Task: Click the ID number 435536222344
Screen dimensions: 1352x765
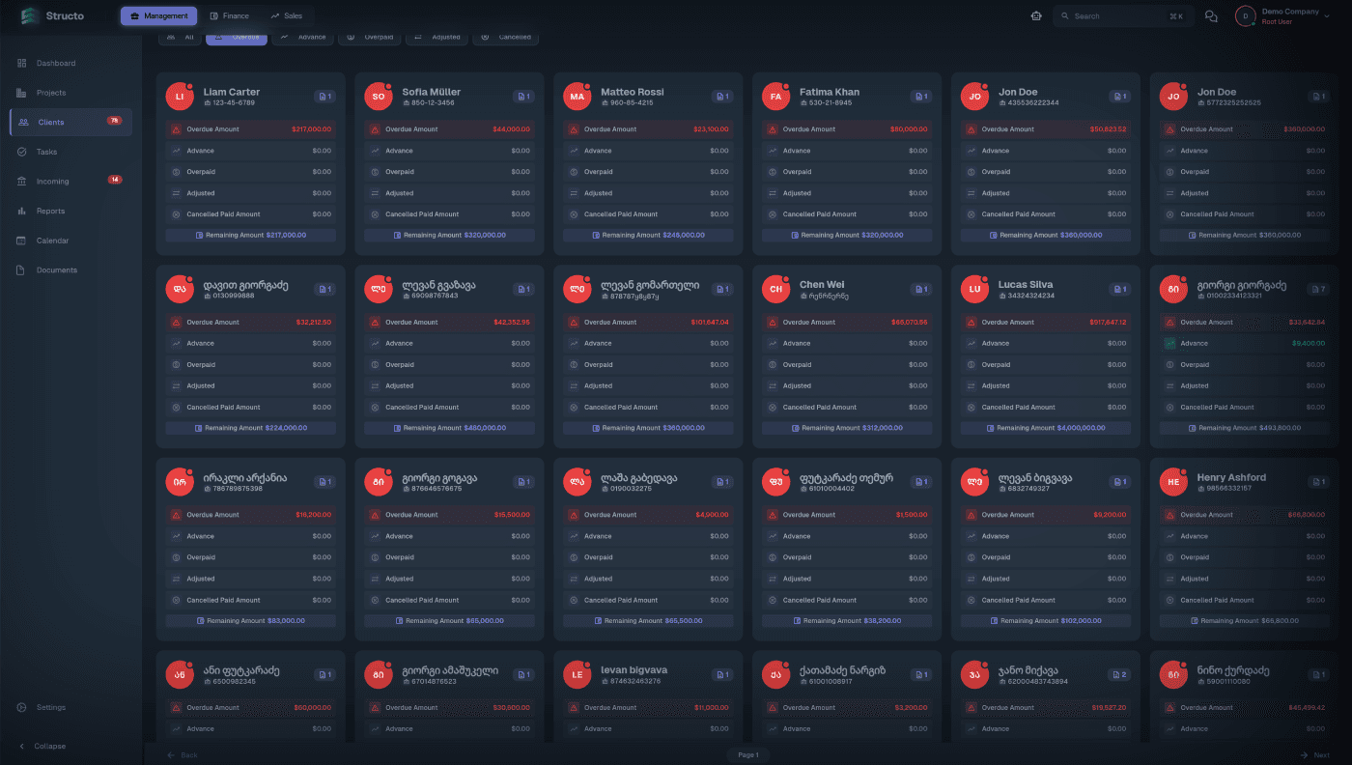Action: (1028, 102)
